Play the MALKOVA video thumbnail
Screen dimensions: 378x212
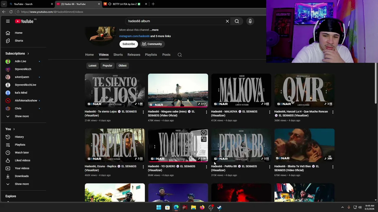pos(241,90)
